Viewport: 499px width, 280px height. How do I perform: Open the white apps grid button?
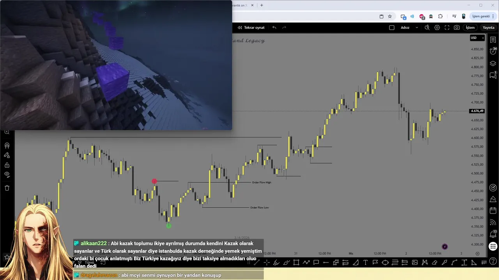[493, 246]
